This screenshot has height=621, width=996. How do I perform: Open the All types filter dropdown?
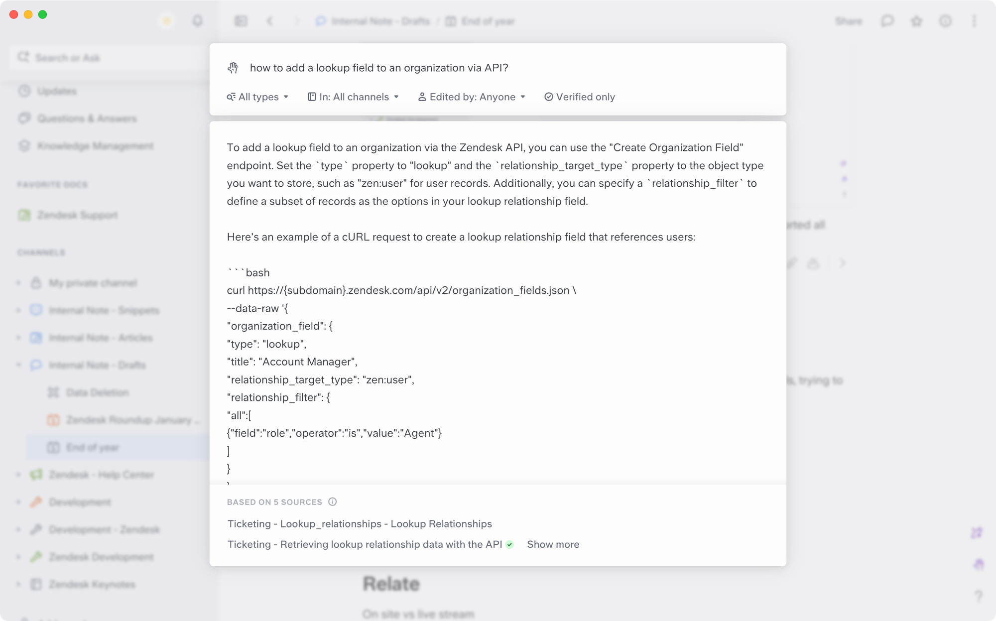[257, 97]
